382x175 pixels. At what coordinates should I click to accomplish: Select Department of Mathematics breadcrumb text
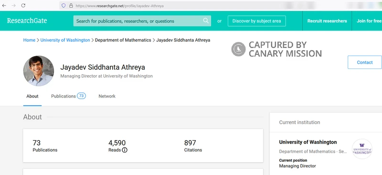coord(123,40)
